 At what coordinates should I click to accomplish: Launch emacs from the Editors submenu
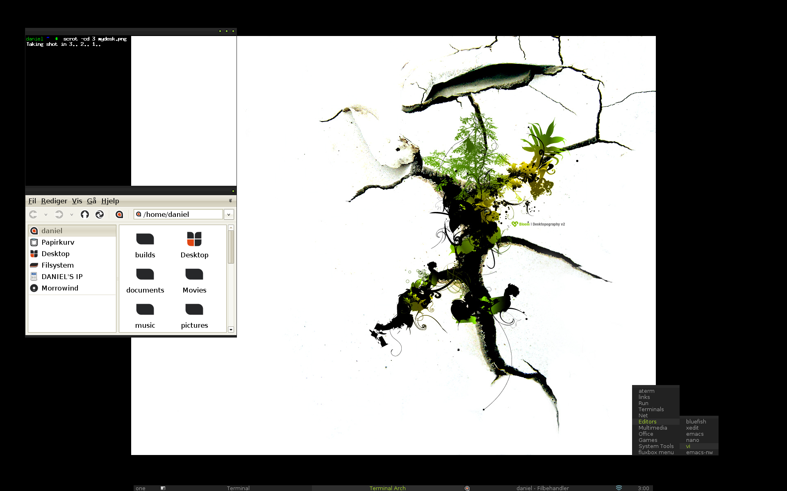699,434
